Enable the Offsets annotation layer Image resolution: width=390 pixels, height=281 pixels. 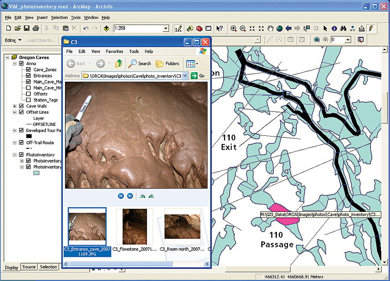(x=29, y=94)
